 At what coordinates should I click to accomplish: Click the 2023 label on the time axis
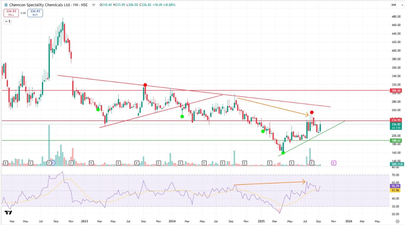click(85, 221)
